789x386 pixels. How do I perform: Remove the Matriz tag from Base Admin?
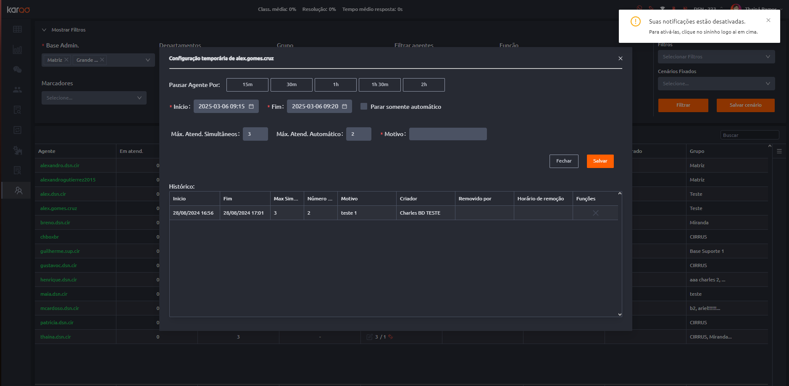66,60
